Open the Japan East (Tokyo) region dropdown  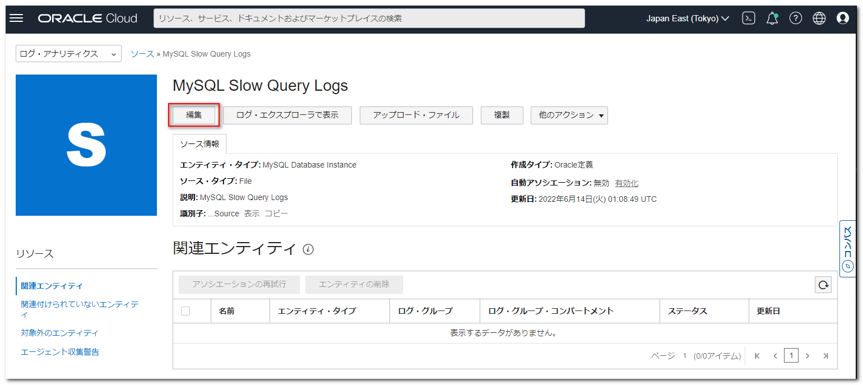pyautogui.click(x=688, y=18)
